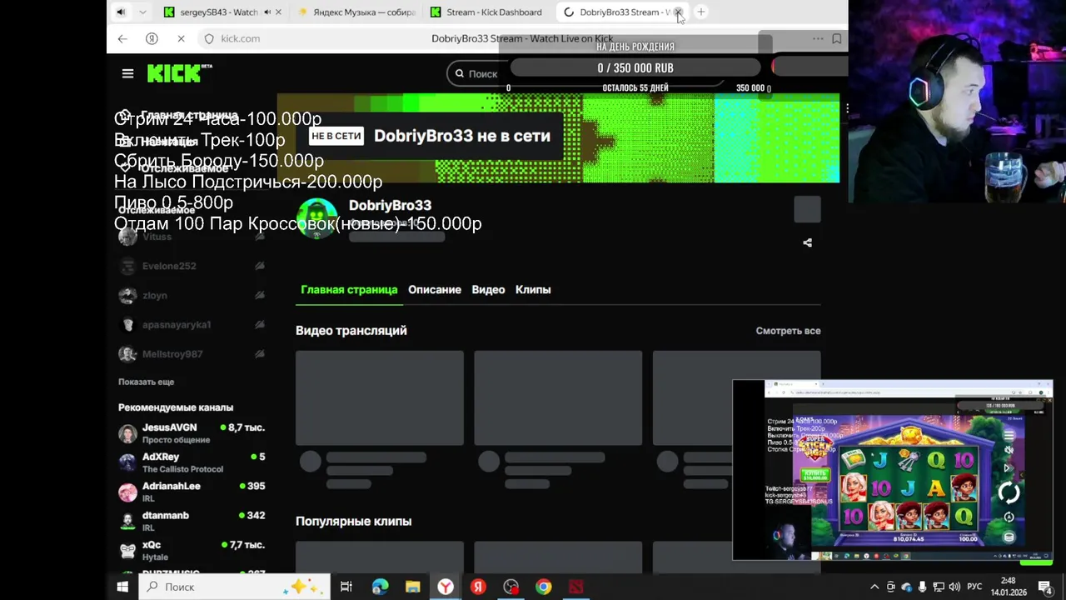The height and width of the screenshot is (600, 1066).
Task: Open the browser three-dots menu
Action: 818,38
